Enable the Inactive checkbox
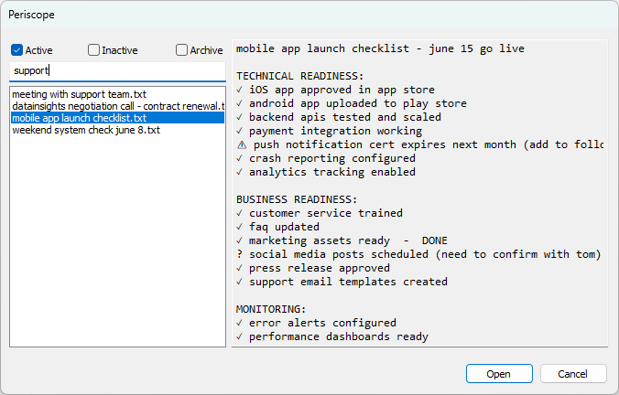 pos(93,50)
